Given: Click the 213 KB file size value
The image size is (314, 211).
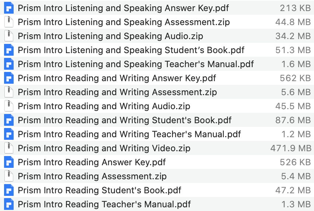Looking at the screenshot, I should pyautogui.click(x=295, y=8).
